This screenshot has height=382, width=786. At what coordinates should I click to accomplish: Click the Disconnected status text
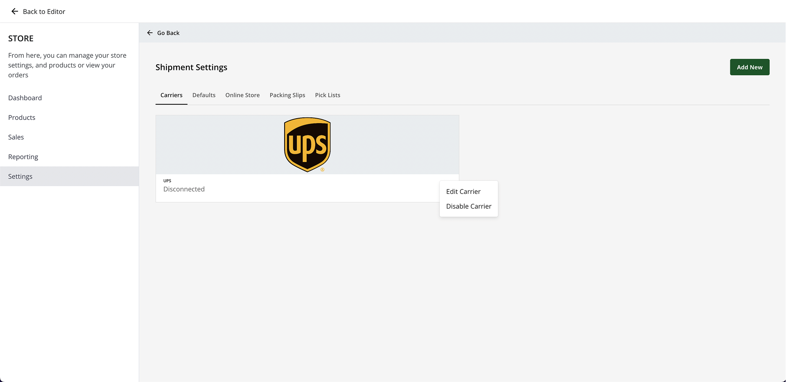(184, 189)
